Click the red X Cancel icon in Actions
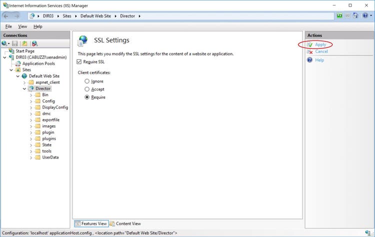This screenshot has height=237, width=375. (310, 51)
